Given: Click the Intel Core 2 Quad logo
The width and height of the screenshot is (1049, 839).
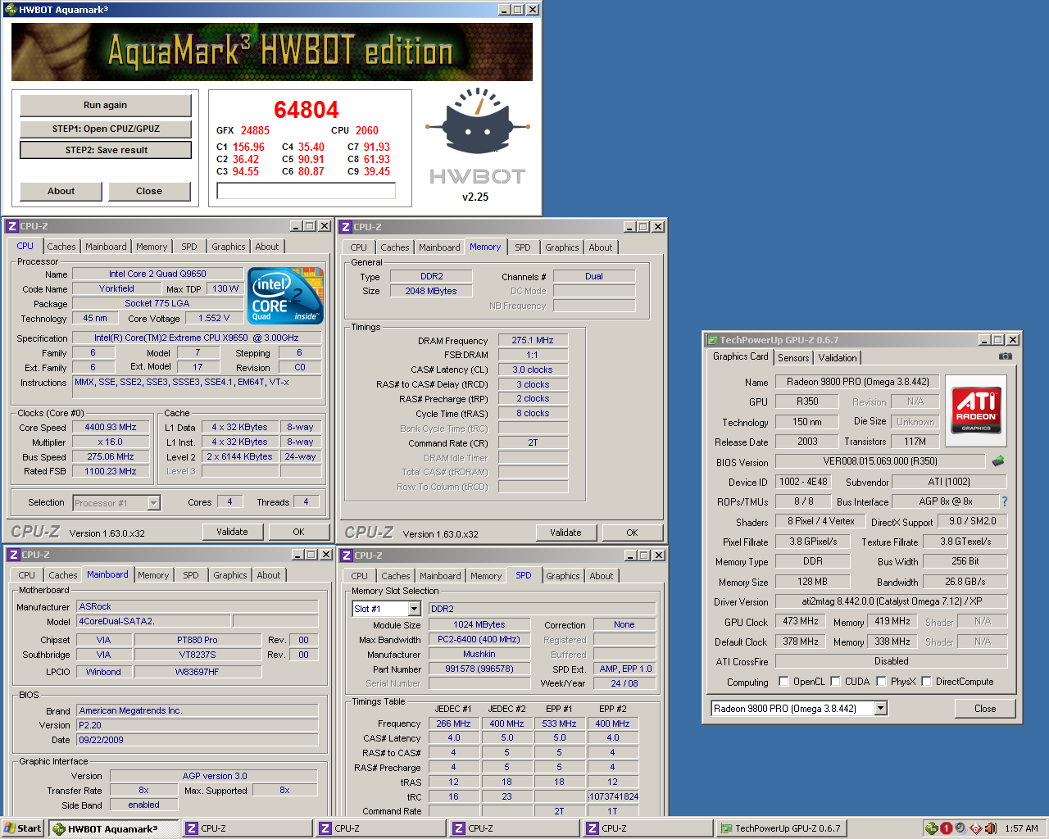Looking at the screenshot, I should point(286,295).
